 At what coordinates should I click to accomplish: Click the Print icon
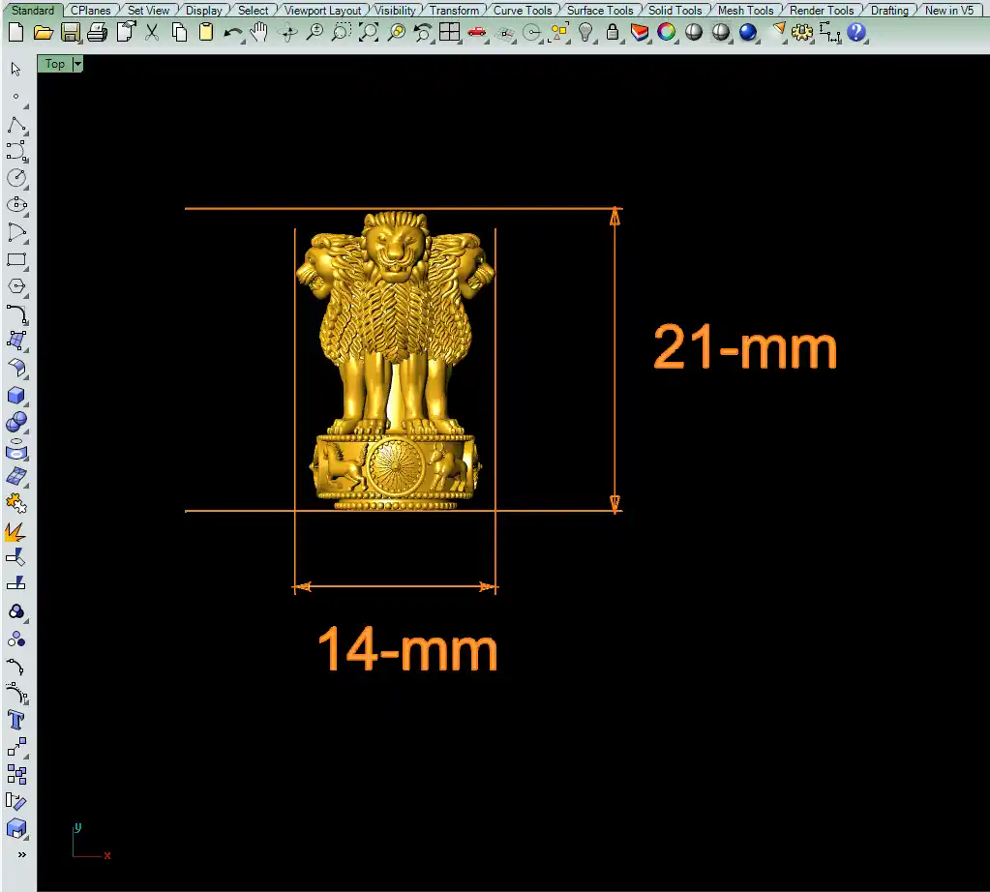[97, 32]
